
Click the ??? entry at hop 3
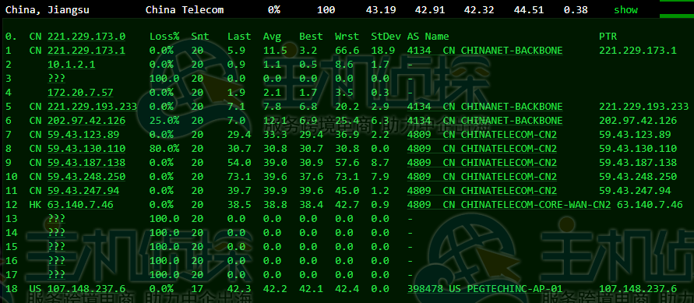coord(57,79)
